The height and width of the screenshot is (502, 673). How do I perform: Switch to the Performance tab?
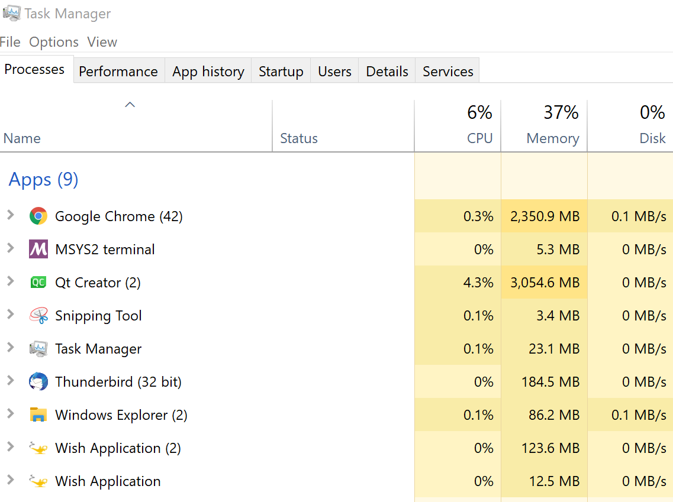coord(118,71)
